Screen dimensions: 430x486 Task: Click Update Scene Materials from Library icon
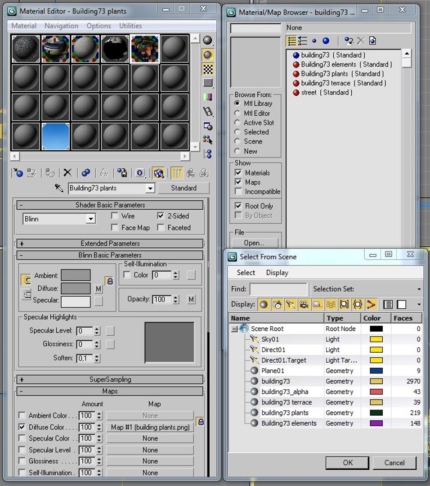pos(349,41)
